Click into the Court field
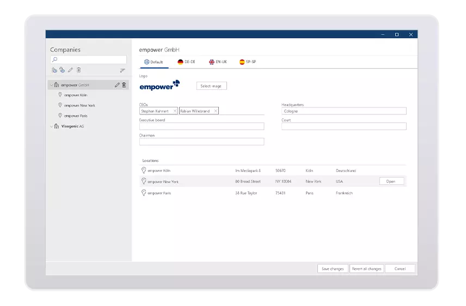The height and width of the screenshot is (306, 466). [344, 126]
